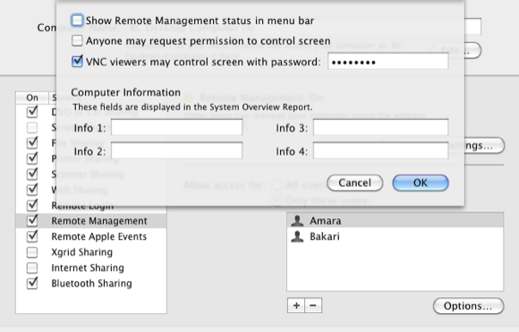Click the Info 3 text field
This screenshot has height=332, width=519.
pos(380,127)
